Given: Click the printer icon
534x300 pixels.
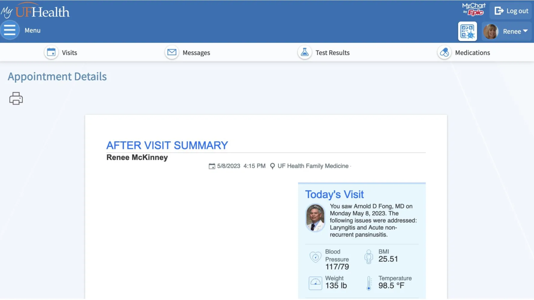Looking at the screenshot, I should (16, 98).
